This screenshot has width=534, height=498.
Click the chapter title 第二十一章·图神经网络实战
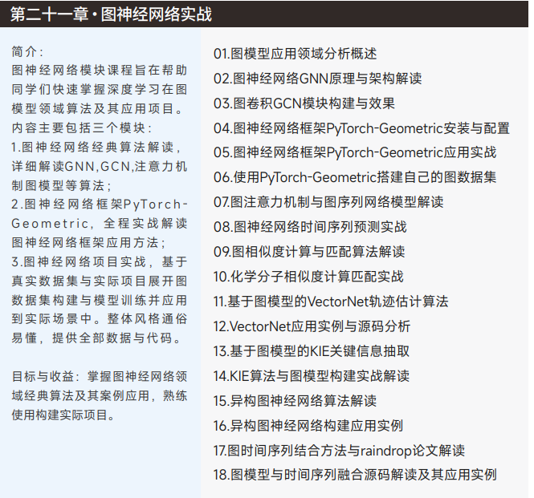(111, 14)
